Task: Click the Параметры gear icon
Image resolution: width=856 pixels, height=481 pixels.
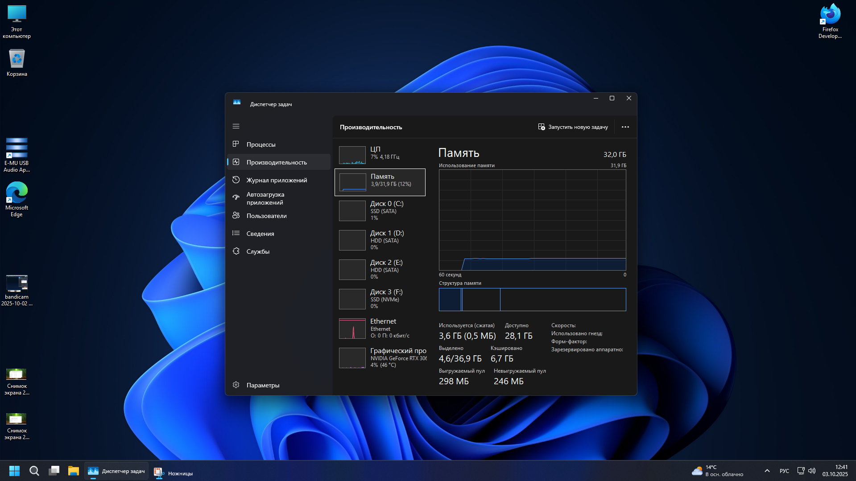Action: (x=236, y=385)
